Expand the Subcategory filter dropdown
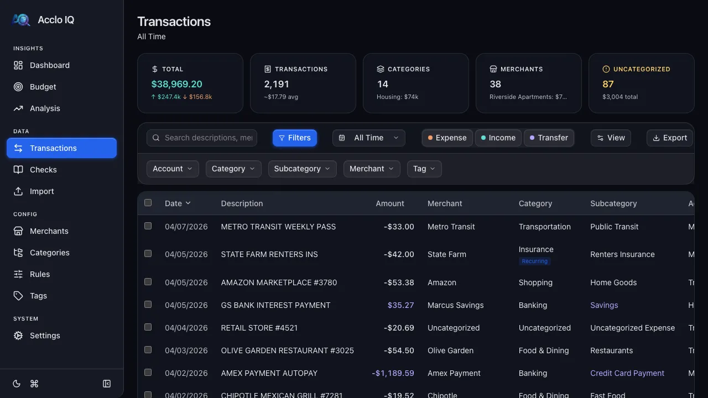Screen dimensions: 708x398 (303, 169)
